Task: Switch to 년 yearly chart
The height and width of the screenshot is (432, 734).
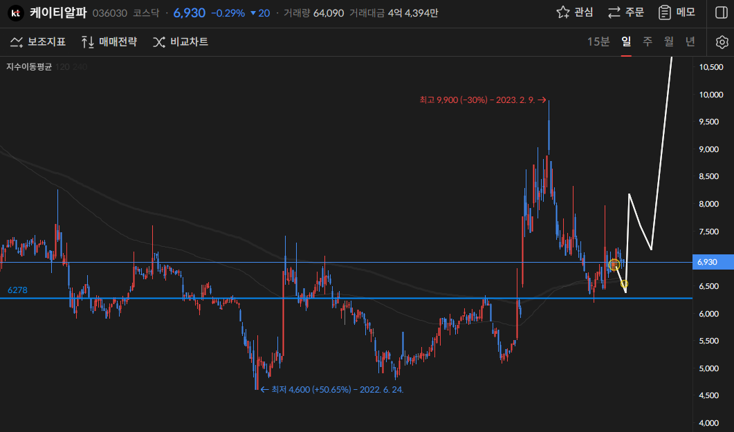Action: tap(690, 41)
